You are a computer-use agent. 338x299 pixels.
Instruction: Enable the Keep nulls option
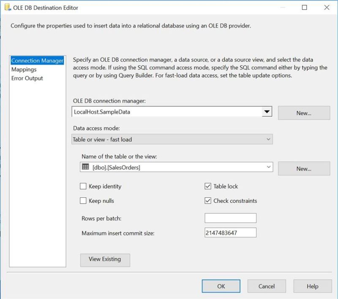tap(83, 201)
